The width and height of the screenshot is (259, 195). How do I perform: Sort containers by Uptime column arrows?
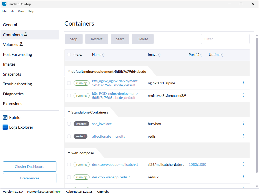tap(222, 55)
